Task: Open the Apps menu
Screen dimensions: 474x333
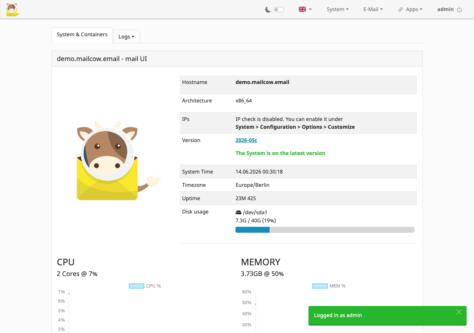Action: pyautogui.click(x=414, y=9)
